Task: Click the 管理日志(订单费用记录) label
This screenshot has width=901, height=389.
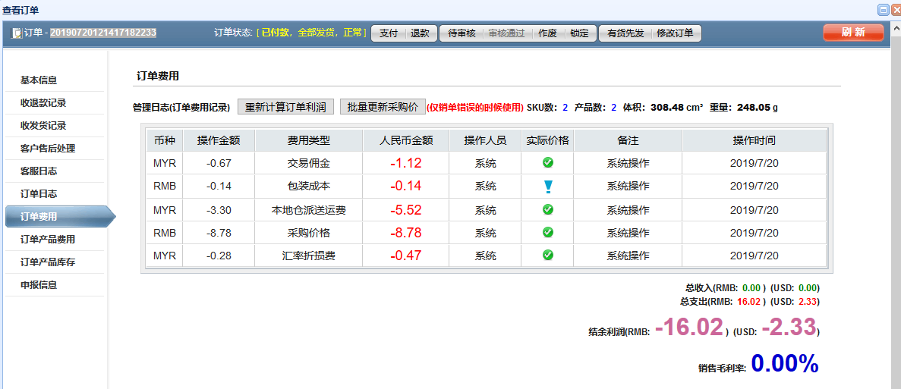Action: click(181, 107)
